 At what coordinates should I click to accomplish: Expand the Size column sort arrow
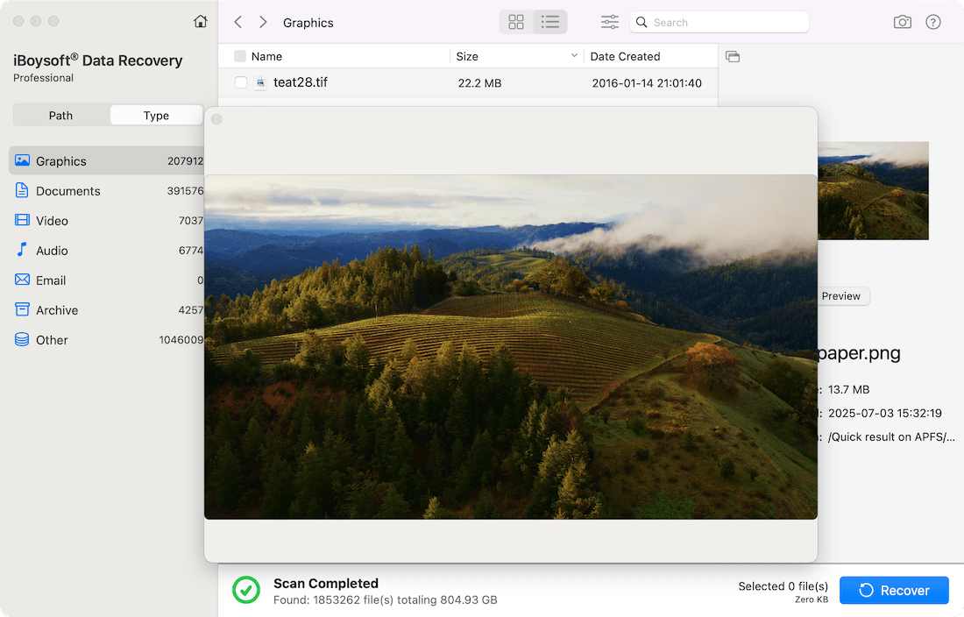(x=575, y=56)
